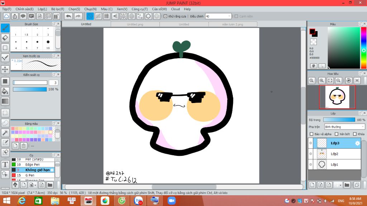The height and width of the screenshot is (206, 367).
Task: Delete color from palette with trash icon
Action: [x=24, y=146]
